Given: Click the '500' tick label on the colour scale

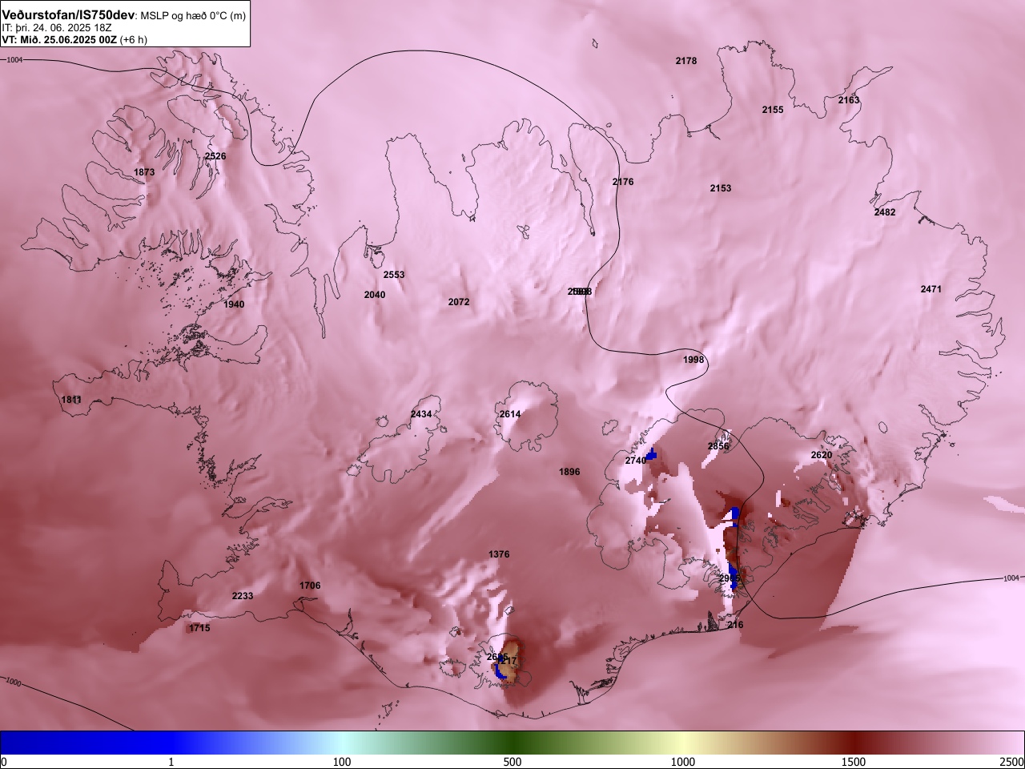Looking at the screenshot, I should point(512,761).
